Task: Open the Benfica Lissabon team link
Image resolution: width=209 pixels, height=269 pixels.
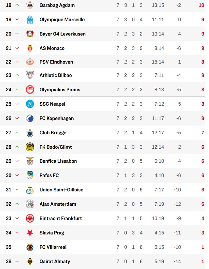Action: tap(58, 161)
